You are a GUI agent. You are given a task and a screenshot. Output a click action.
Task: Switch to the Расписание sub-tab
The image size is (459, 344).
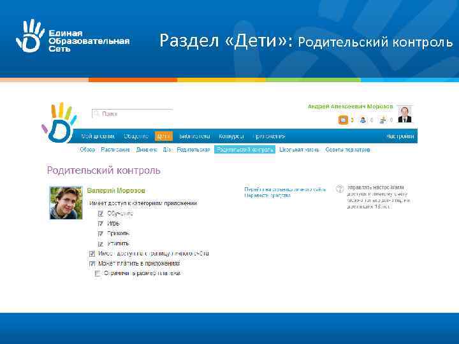(x=115, y=150)
